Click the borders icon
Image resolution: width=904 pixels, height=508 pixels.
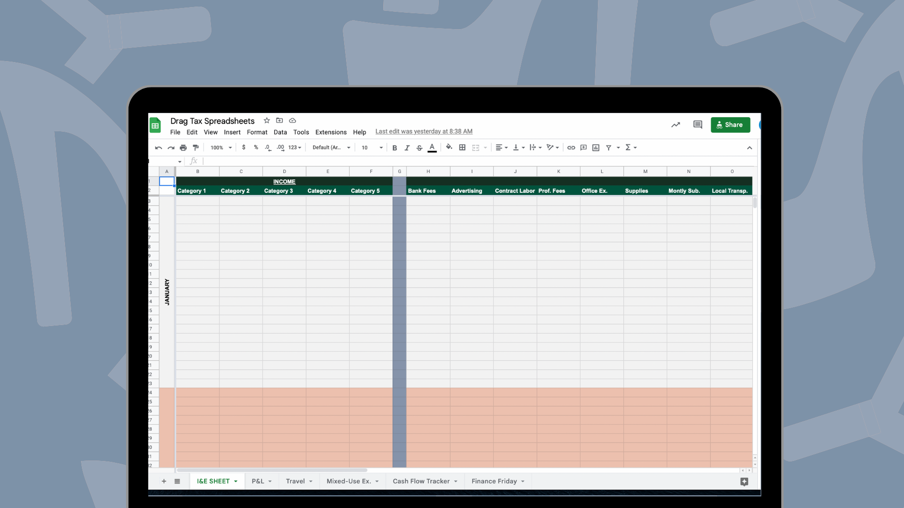tap(462, 148)
